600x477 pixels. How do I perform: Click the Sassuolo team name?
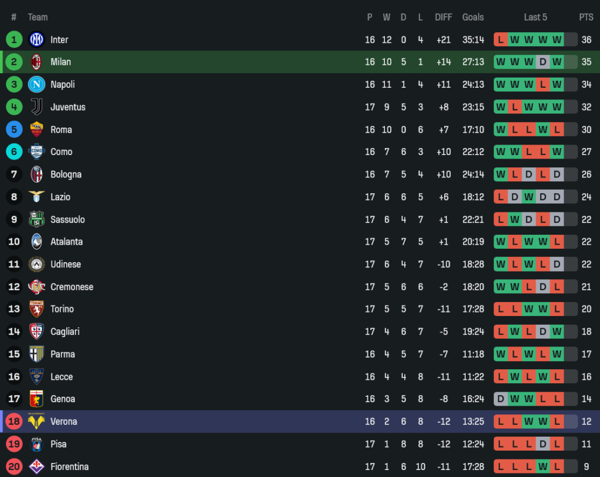[x=67, y=219]
